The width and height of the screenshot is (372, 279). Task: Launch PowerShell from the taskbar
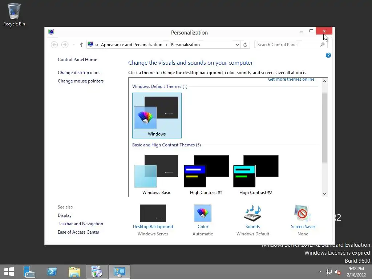(52, 272)
